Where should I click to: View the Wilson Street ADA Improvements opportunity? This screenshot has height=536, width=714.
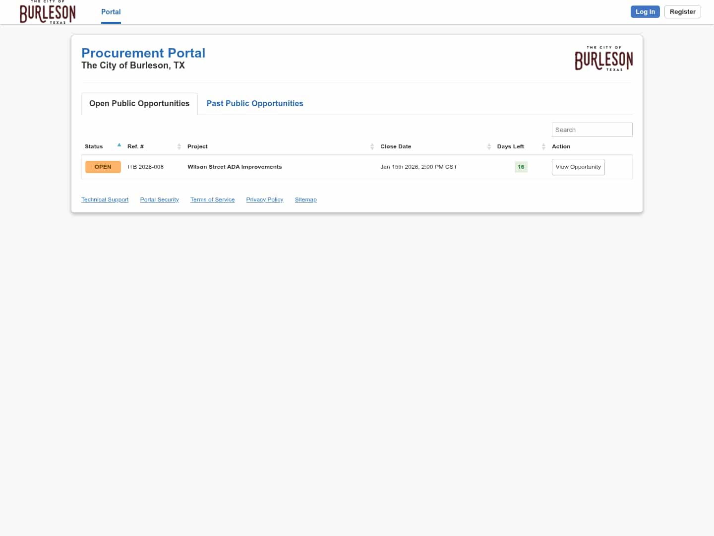point(578,167)
